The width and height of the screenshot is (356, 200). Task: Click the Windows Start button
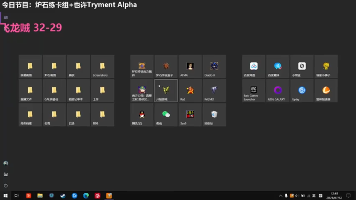pos(6,196)
